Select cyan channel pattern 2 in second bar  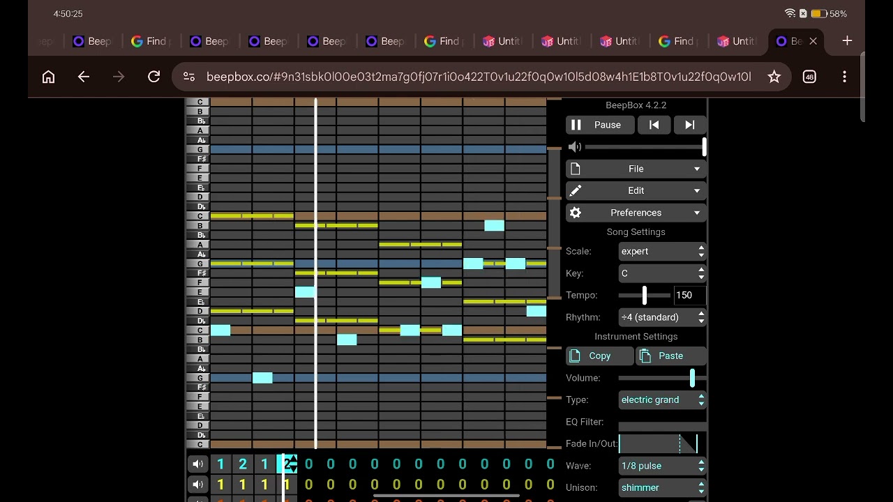point(243,464)
